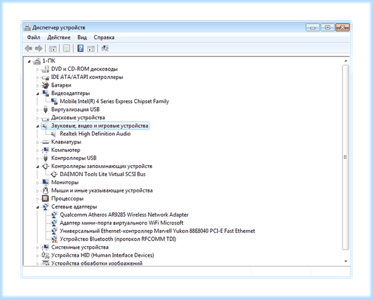Viewport: 373px width, 299px height.
Task: Click the Realtek High Definition Audio speaker icon
Action: click(x=53, y=134)
